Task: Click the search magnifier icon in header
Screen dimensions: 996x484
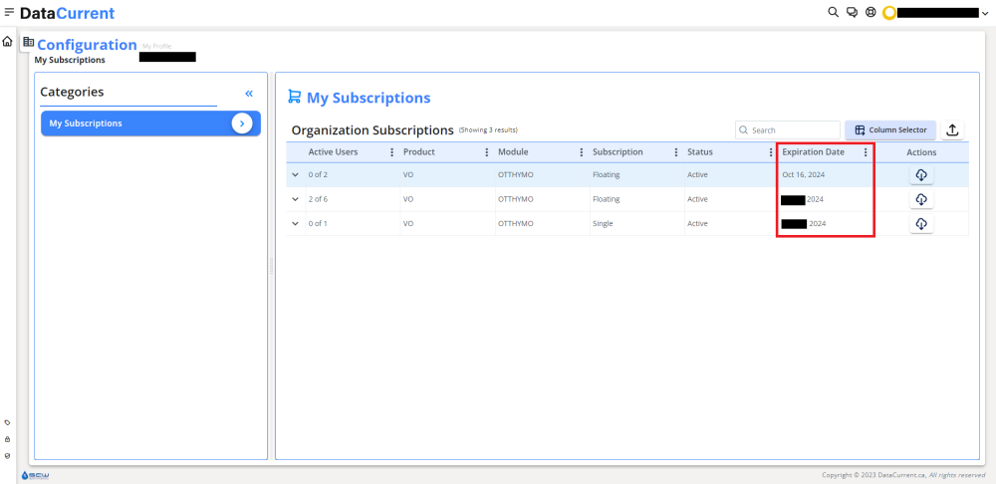Action: 833,12
